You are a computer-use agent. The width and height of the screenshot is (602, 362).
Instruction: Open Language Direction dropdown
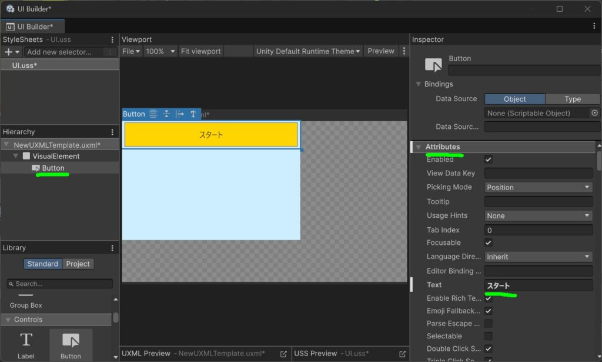point(539,257)
